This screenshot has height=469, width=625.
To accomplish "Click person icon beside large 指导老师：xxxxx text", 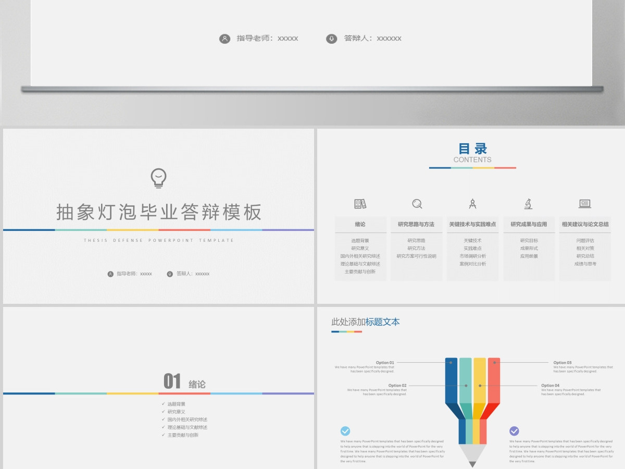I will [x=224, y=39].
